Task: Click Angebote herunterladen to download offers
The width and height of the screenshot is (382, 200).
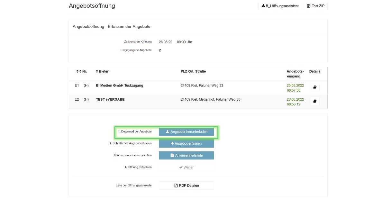Action: [186, 132]
